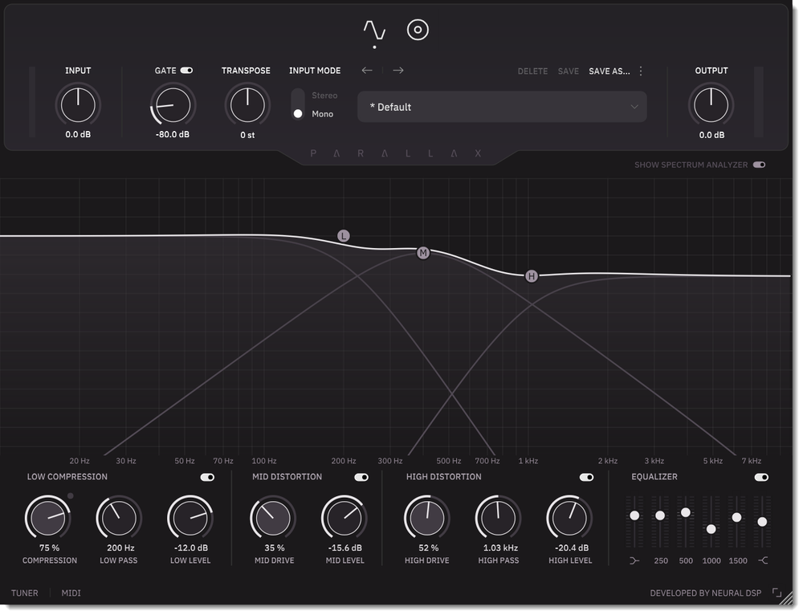This screenshot has width=803, height=615.
Task: Open the Default preset dropdown
Action: [x=502, y=107]
